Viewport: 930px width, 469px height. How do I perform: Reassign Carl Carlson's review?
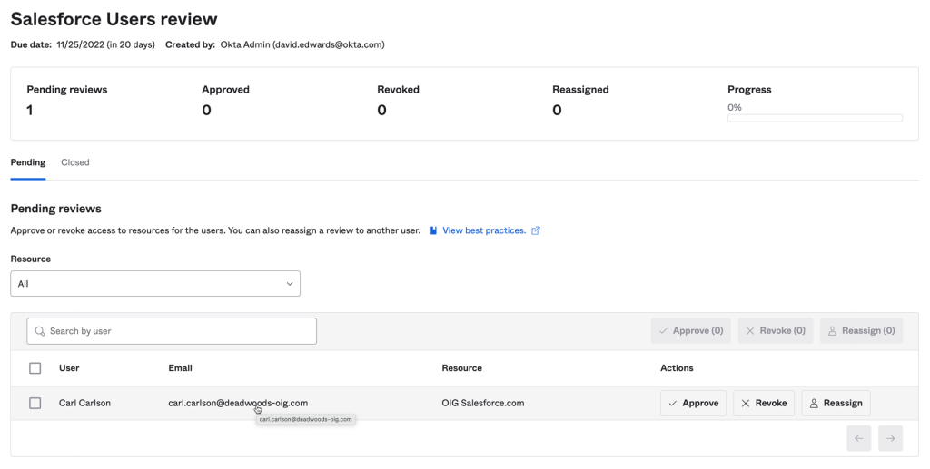[x=836, y=404]
